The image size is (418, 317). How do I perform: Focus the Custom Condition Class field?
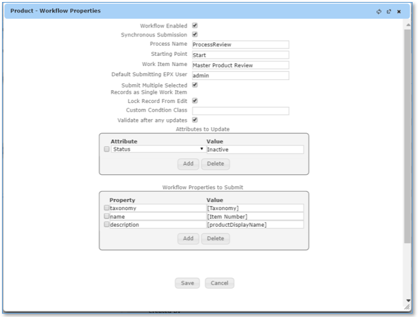(240, 110)
